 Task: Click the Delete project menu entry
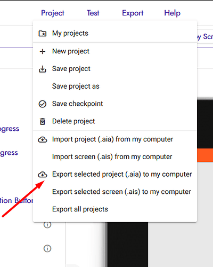[x=115, y=121]
